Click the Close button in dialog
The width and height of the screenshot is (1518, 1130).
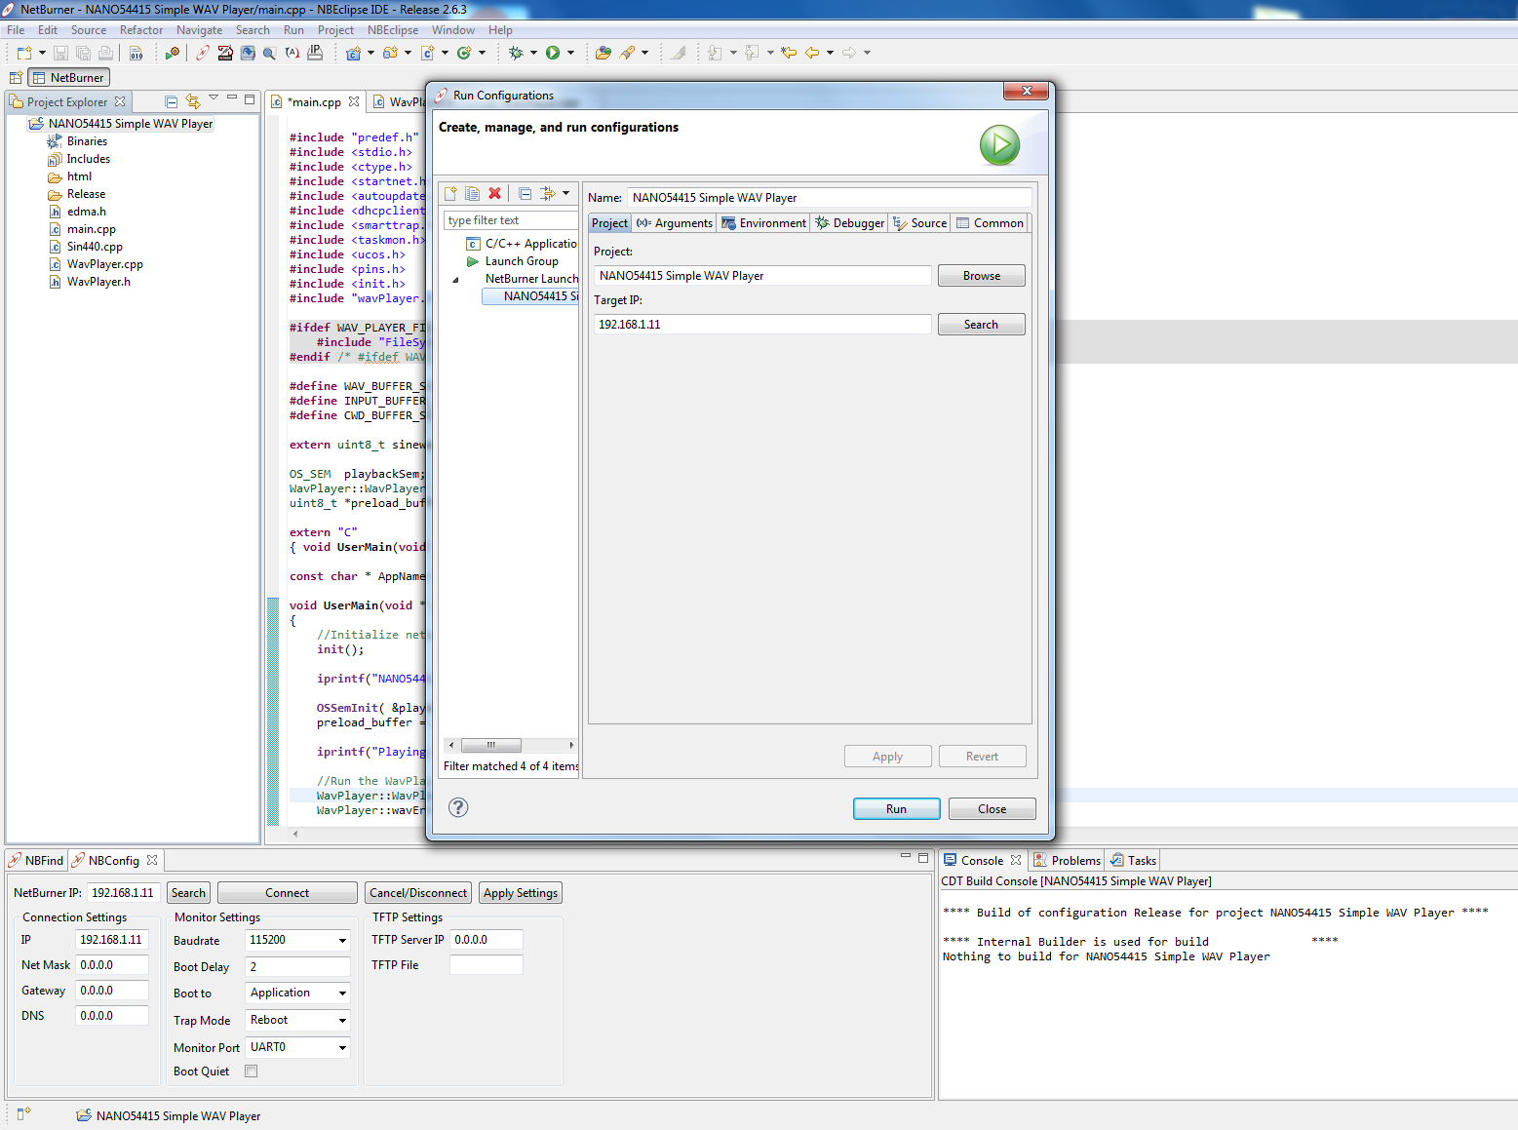pos(992,809)
